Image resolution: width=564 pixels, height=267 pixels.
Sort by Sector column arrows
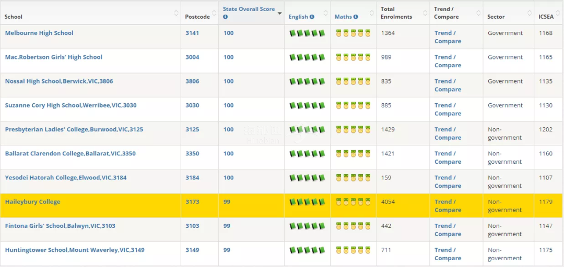click(x=530, y=13)
